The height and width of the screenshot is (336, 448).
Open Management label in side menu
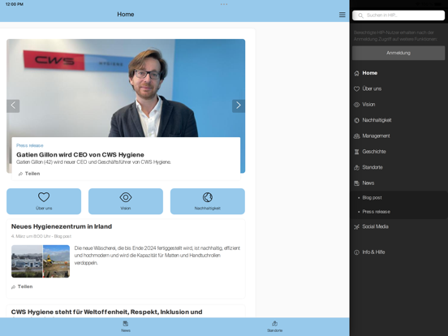(376, 136)
